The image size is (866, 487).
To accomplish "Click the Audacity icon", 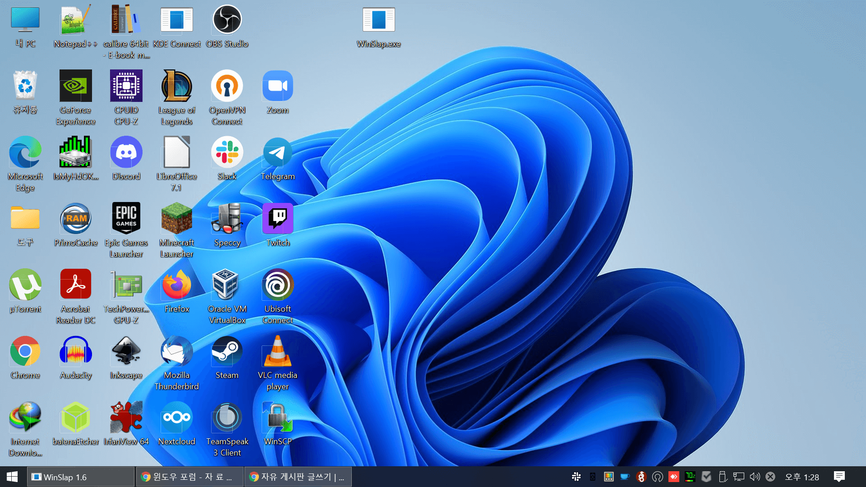I will tap(76, 357).
